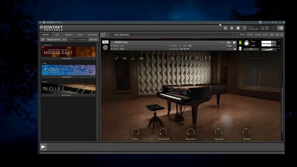The width and height of the screenshot is (297, 167).
Task: Open the Output channel dropdown
Action: point(139,46)
